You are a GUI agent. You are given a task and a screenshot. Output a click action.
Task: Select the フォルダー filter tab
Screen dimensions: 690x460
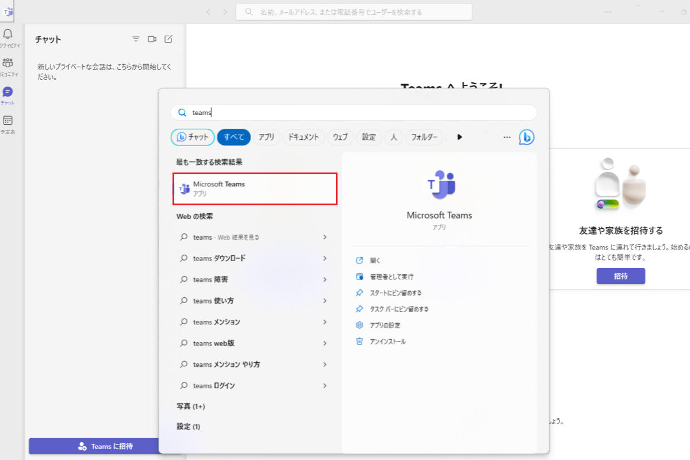point(424,137)
